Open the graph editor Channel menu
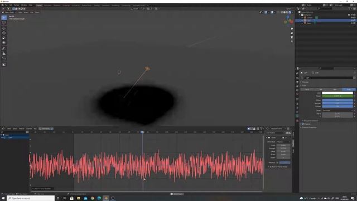 click(x=29, y=129)
